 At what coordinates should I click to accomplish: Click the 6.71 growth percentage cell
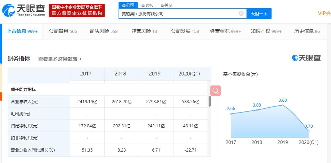point(156,150)
